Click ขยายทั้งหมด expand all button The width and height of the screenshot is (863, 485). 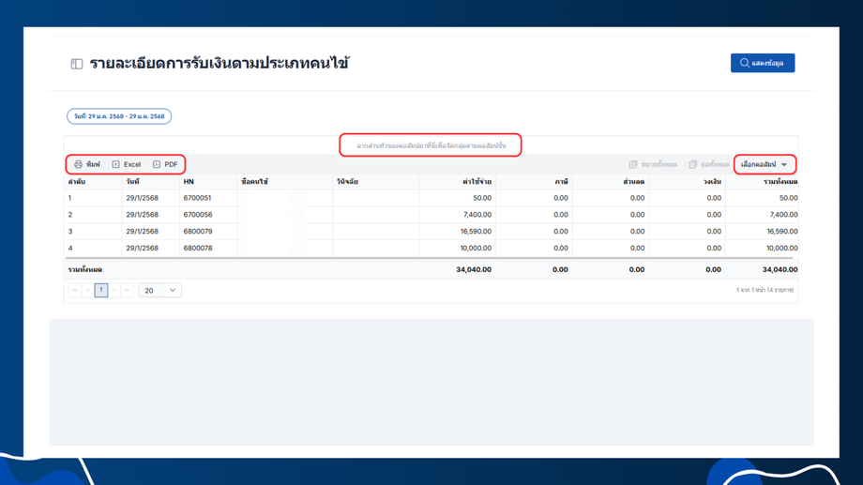tap(653, 164)
